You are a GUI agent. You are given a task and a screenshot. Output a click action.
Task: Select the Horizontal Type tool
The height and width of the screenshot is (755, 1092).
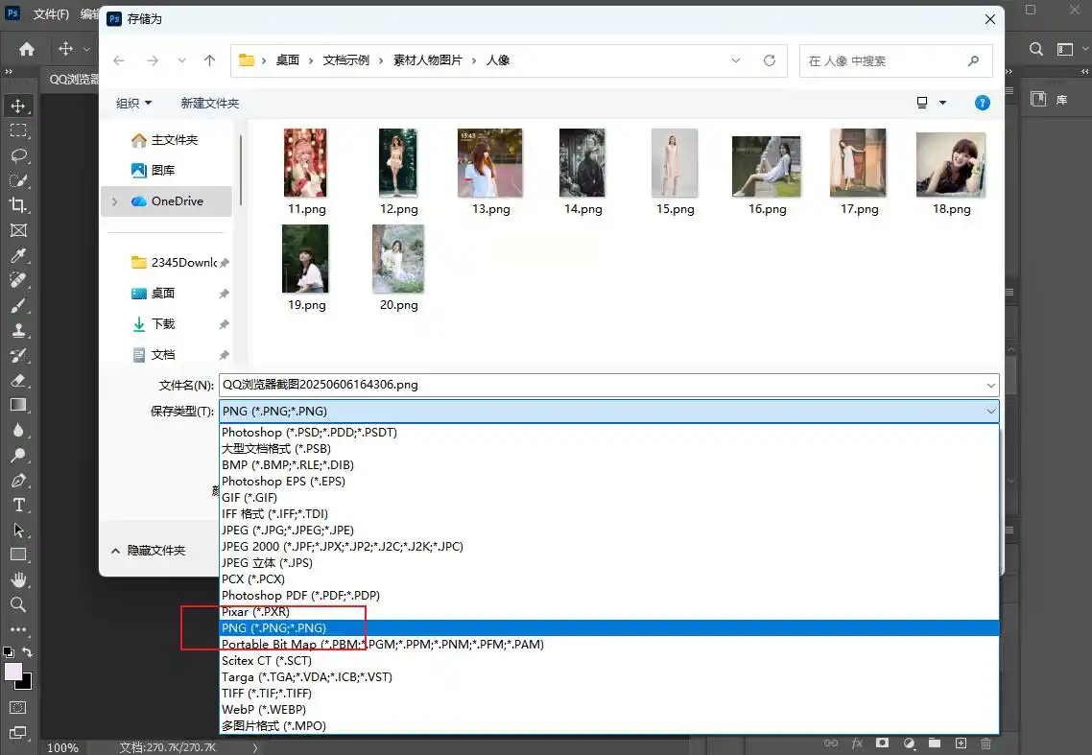tap(19, 505)
